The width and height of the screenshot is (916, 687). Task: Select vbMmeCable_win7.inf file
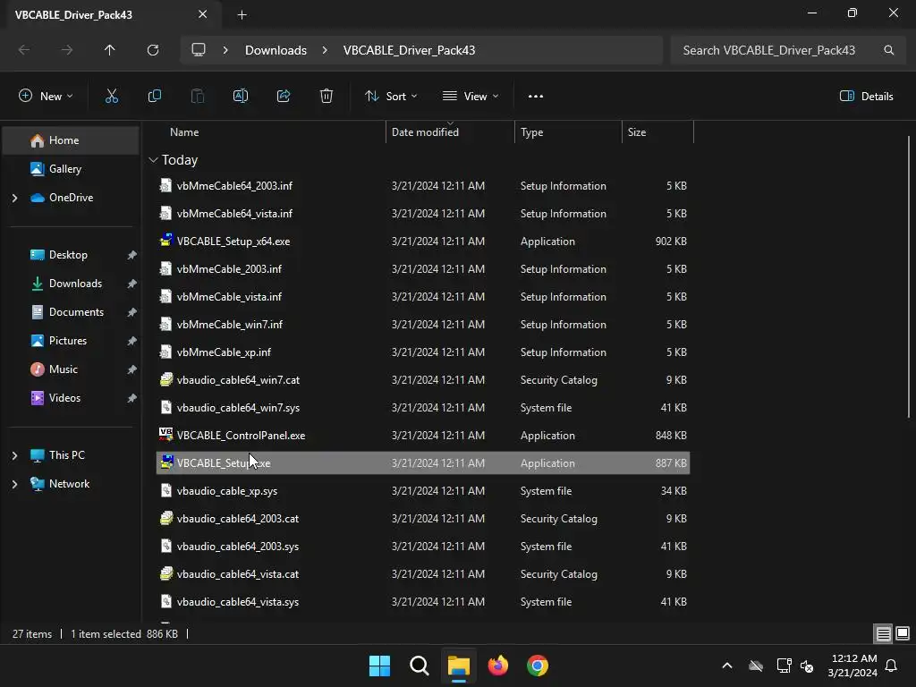423,325
